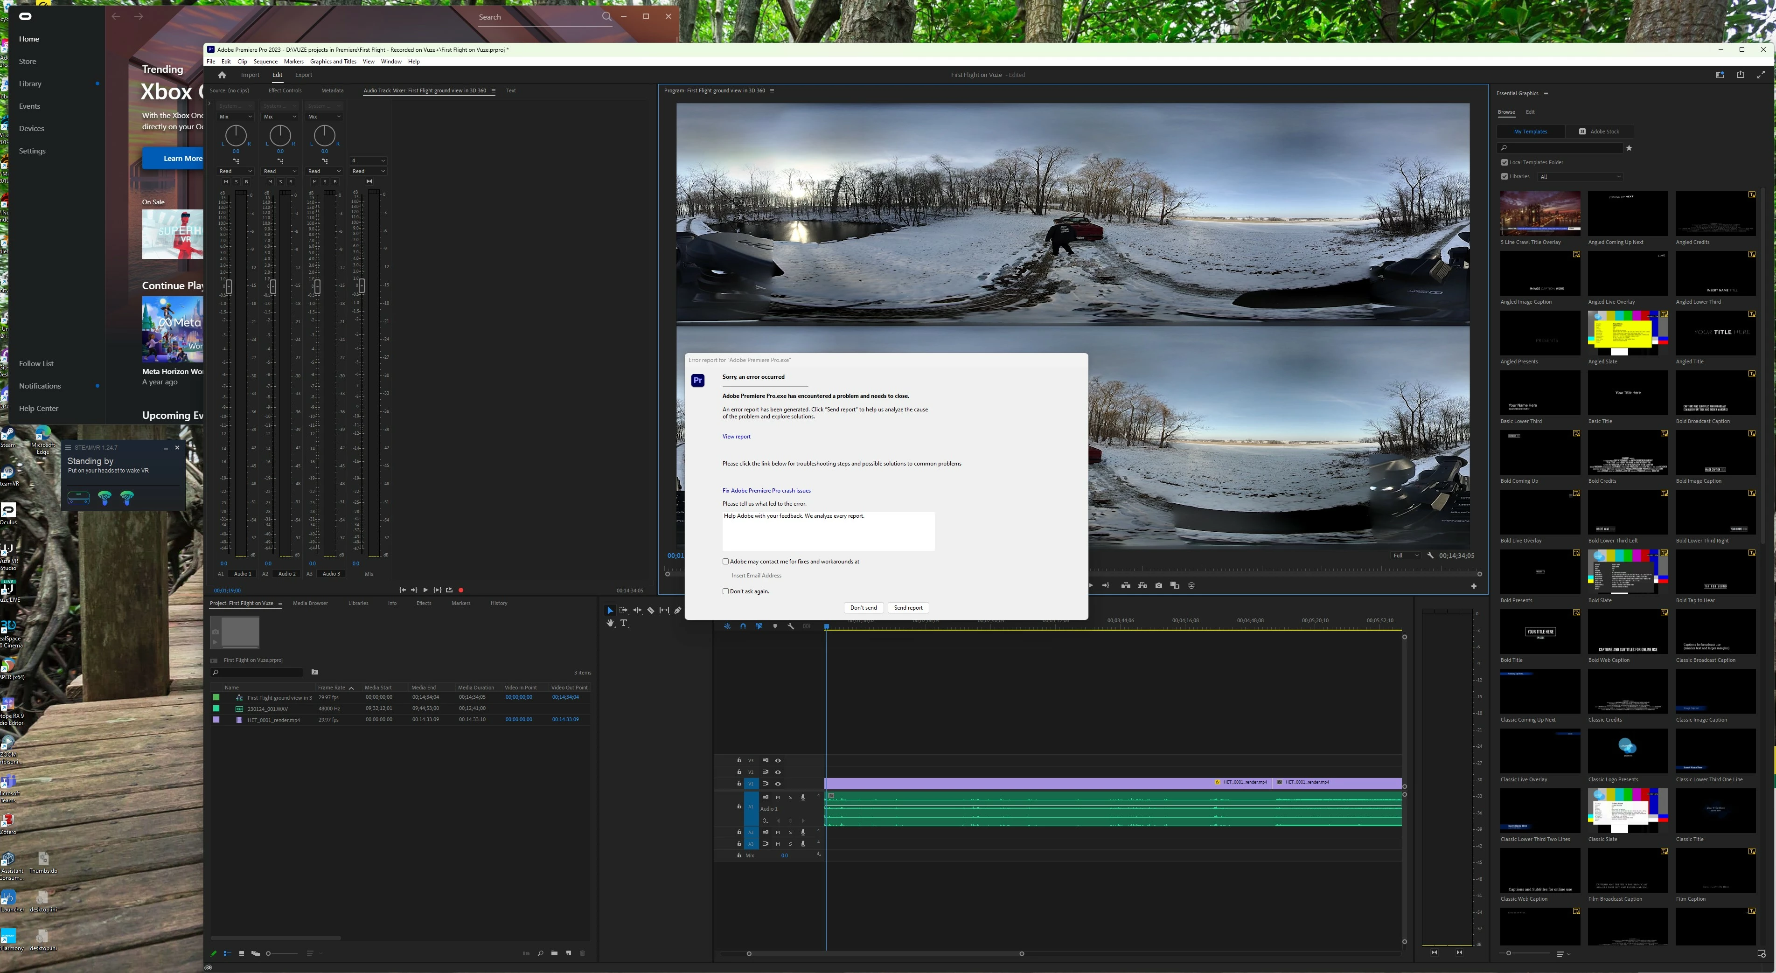
Task: Select the Razor tool
Action: pos(651,610)
